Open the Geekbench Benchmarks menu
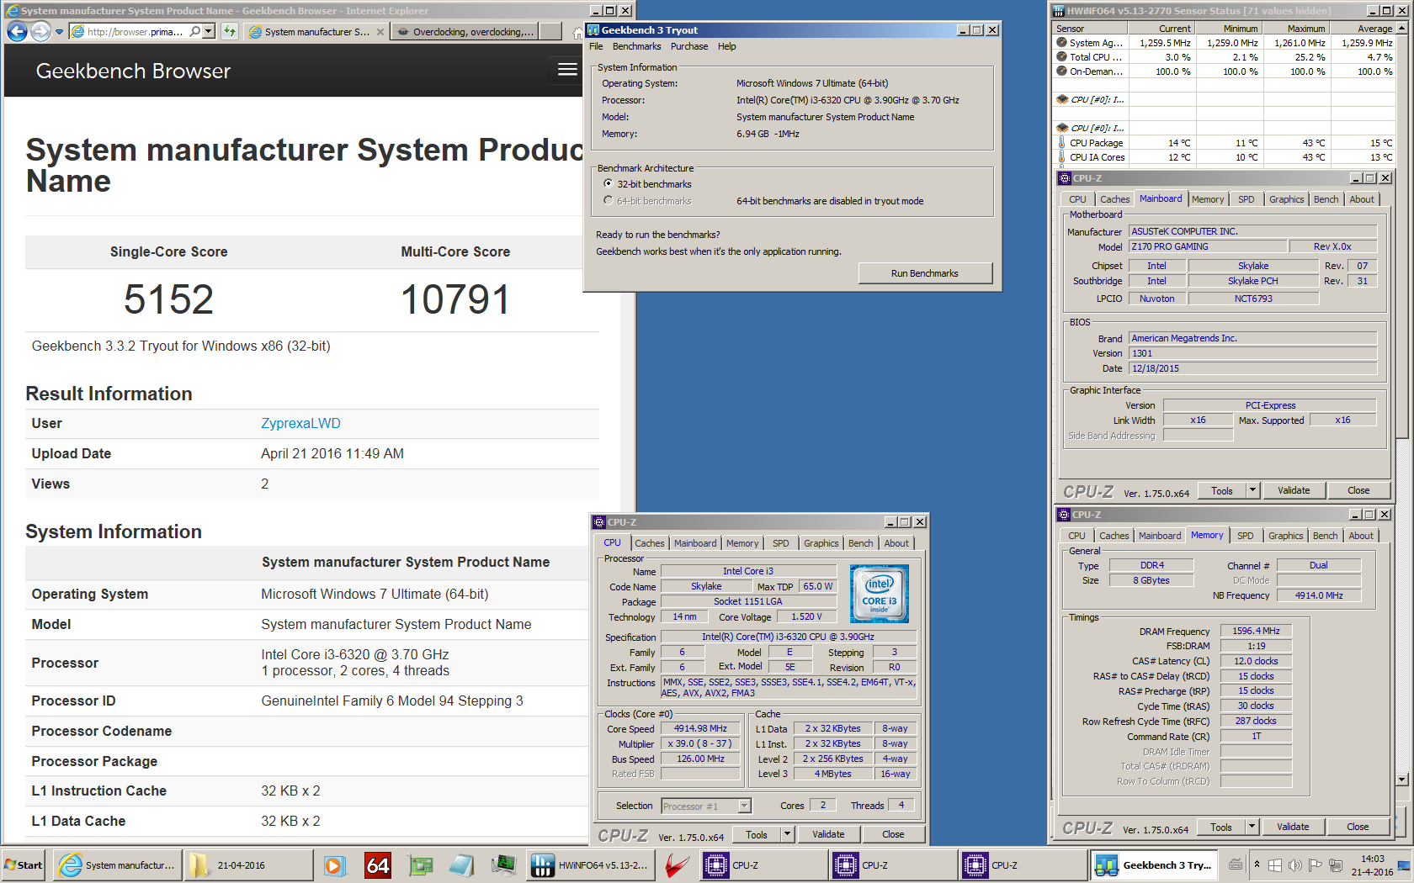1414x883 pixels. (636, 46)
